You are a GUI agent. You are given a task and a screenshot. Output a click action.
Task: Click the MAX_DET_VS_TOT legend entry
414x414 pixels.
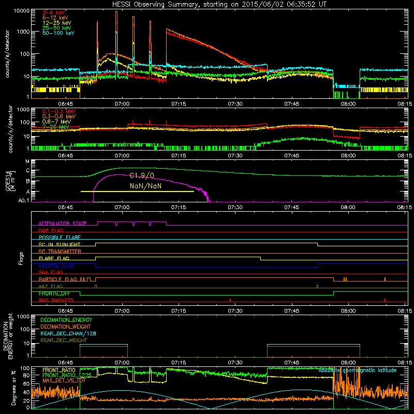coord(64,380)
